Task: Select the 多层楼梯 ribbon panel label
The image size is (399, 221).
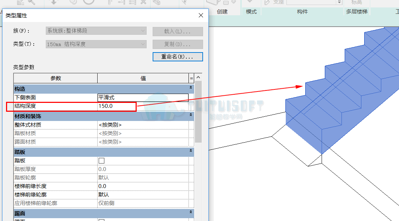Action: [357, 12]
